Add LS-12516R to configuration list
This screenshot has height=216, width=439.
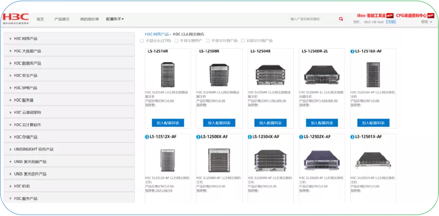[x=168, y=123]
